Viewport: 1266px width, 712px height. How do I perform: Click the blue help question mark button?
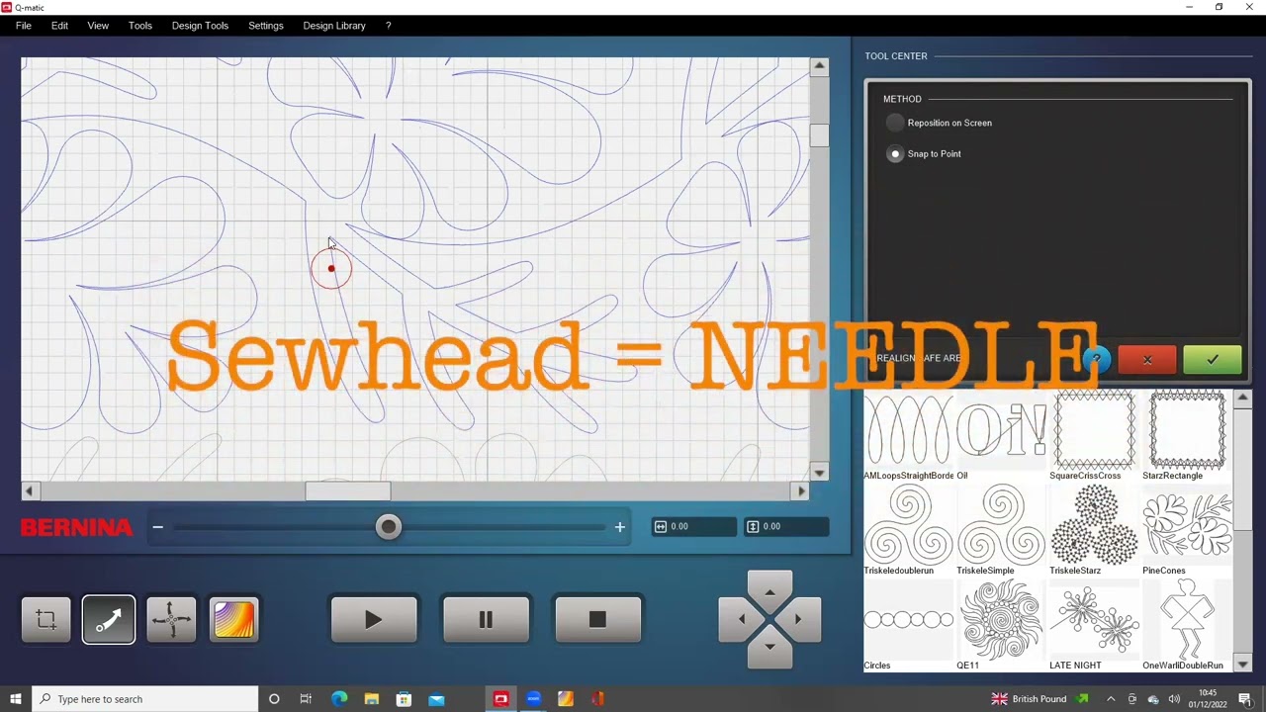point(1096,360)
